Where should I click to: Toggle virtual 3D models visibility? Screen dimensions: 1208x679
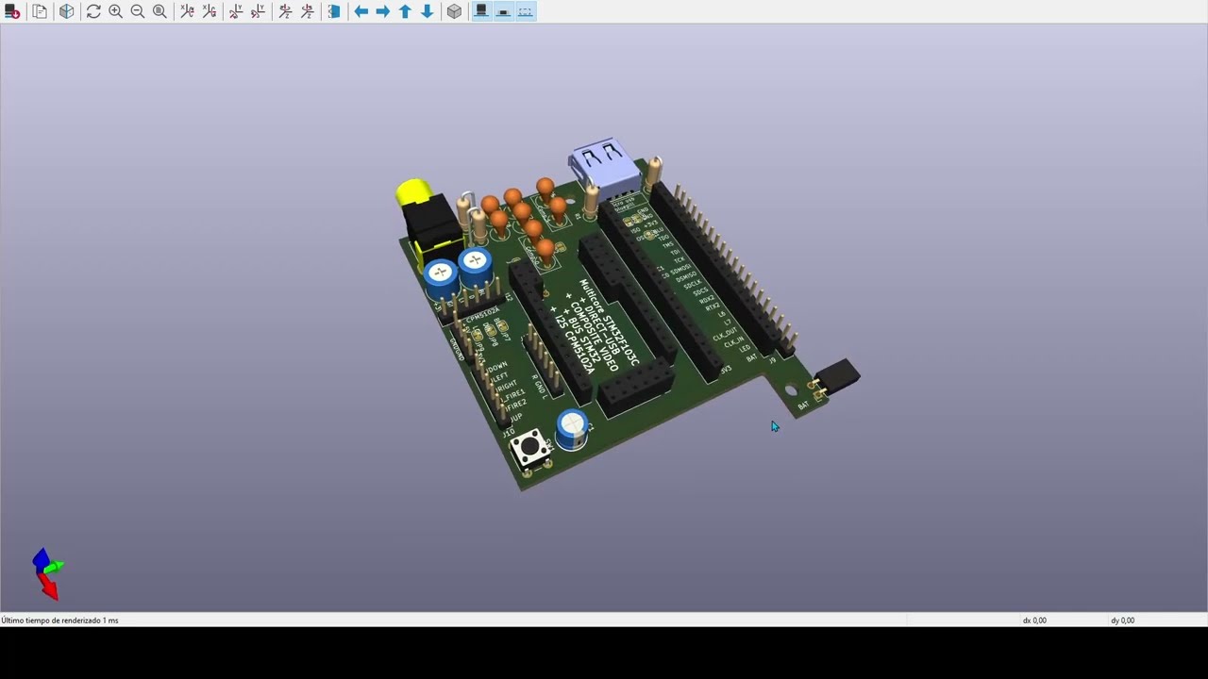pyautogui.click(x=526, y=11)
